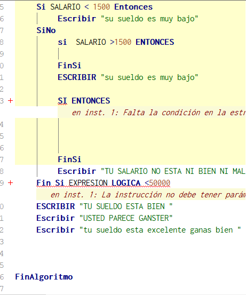Click the '<50000' value
This screenshot has height=295, width=246.
pyautogui.click(x=157, y=183)
